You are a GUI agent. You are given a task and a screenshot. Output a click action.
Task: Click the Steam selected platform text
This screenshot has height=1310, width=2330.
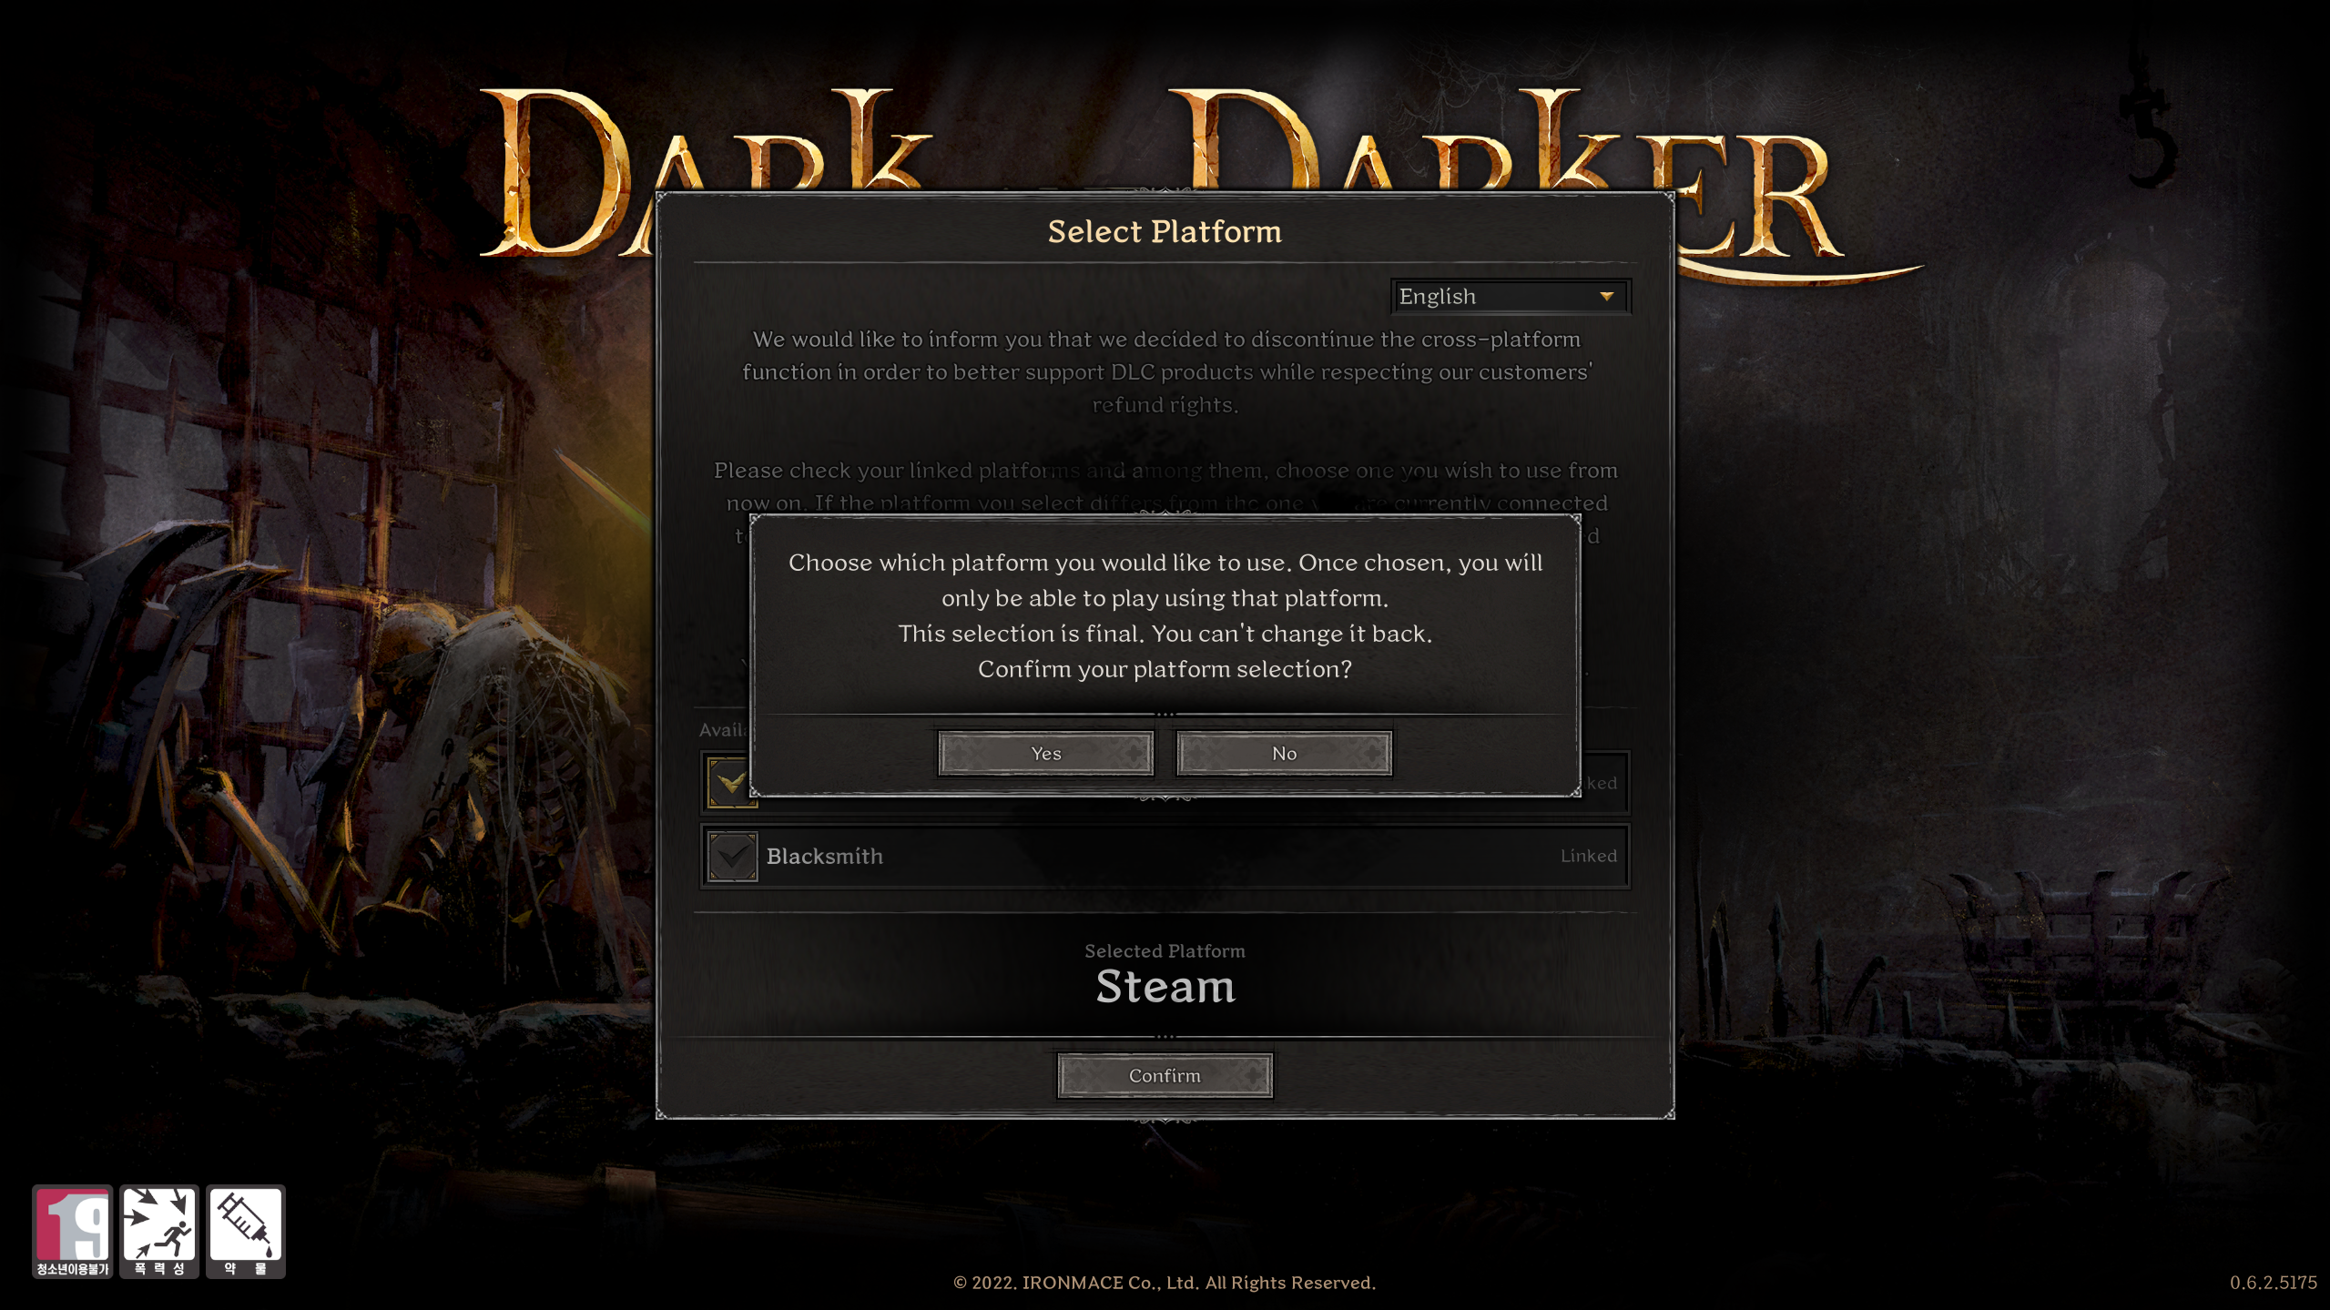click(x=1165, y=986)
